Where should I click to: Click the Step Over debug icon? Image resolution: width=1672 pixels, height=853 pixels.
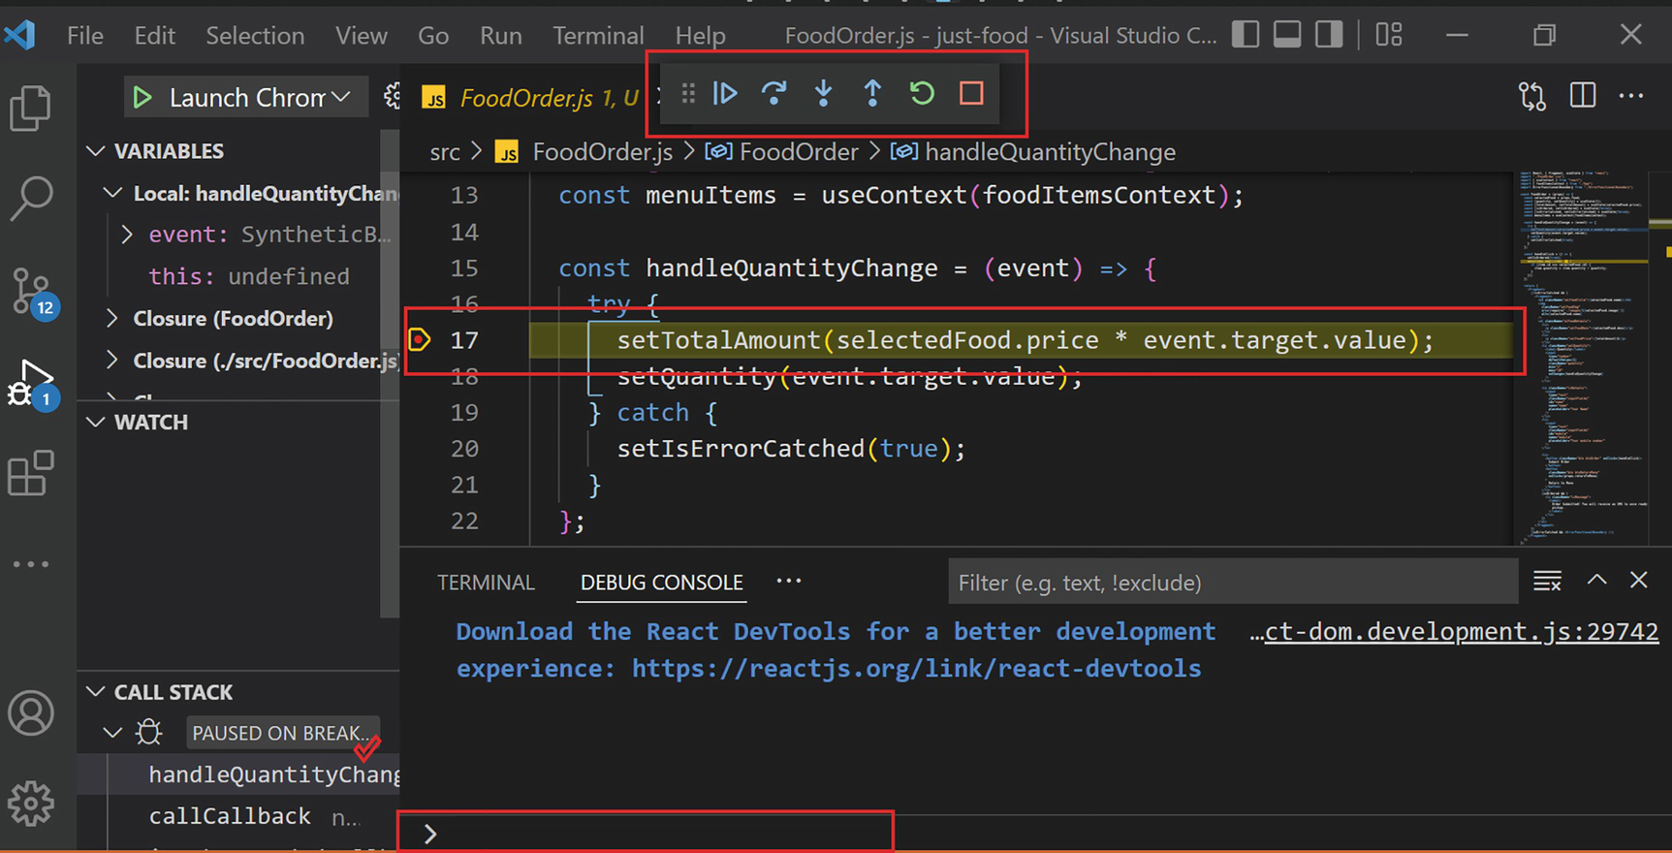coord(773,94)
